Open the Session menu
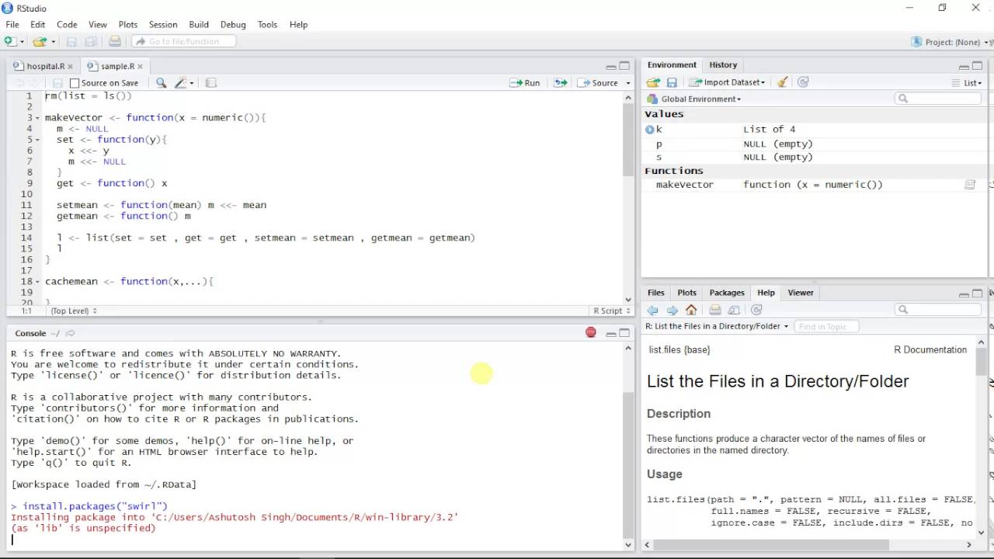994x559 pixels. click(163, 25)
